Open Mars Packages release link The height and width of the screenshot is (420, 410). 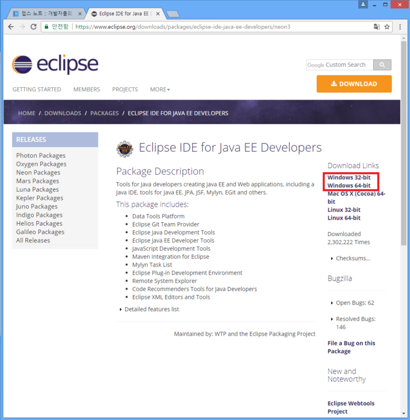37,181
